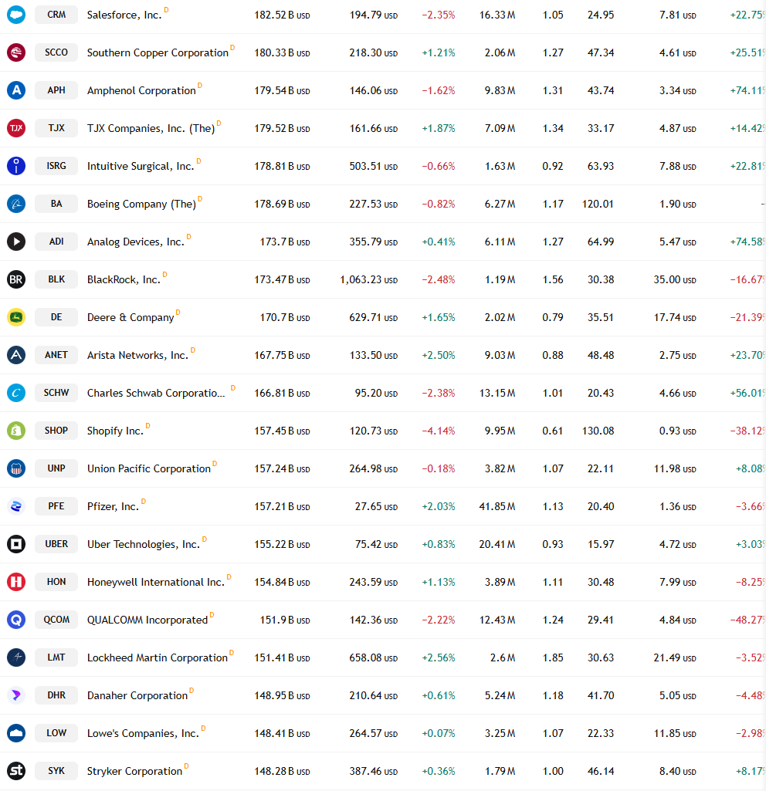The width and height of the screenshot is (766, 791).
Task: Open Honeywell International Inc. link
Action: [155, 583]
